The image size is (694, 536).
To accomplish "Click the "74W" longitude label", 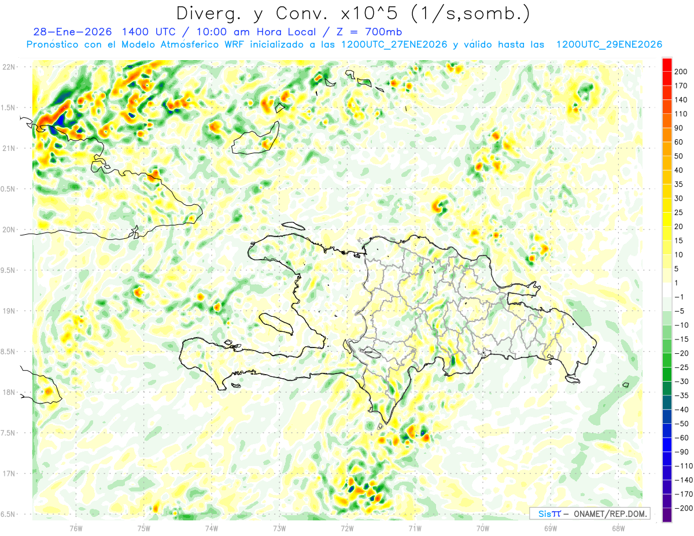I will tap(211, 528).
